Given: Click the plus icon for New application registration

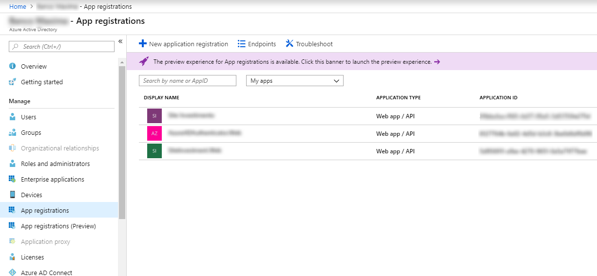Looking at the screenshot, I should [142, 44].
